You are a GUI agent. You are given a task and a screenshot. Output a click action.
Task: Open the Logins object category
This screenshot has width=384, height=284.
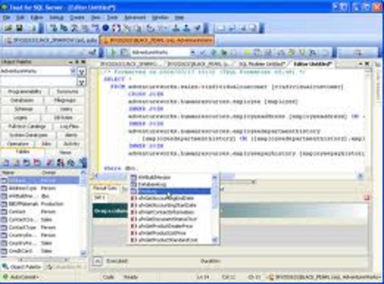[x=20, y=118]
